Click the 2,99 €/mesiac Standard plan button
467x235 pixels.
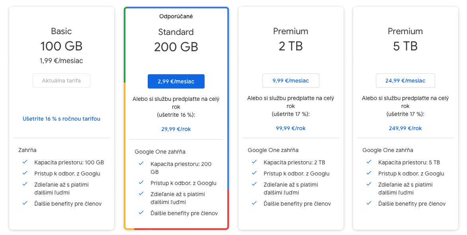[x=176, y=81]
